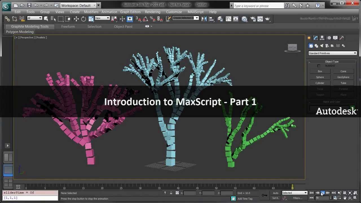Open the Manage Layers icon
The height and width of the screenshot is (203, 361).
click(x=220, y=19)
